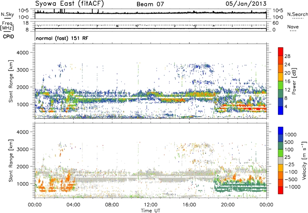This screenshot has width=308, height=213.
Task: Select the red bottom segment of velocity colorbar
Action: pyautogui.click(x=281, y=190)
